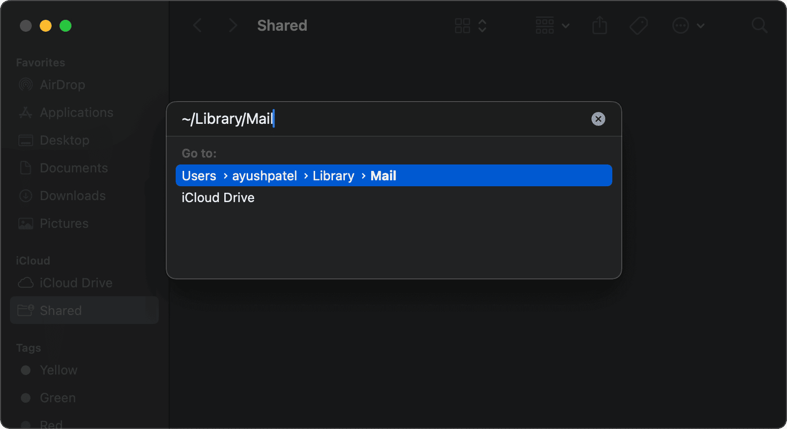
Task: Select the Users > ayushpatel > Library > Mail suggestion
Action: [393, 176]
